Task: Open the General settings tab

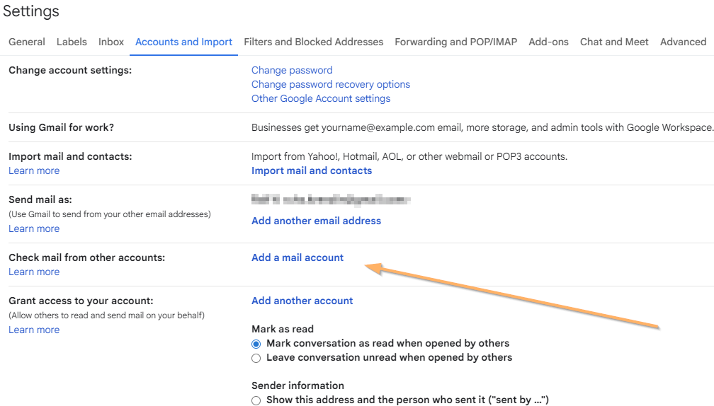Action: point(27,42)
